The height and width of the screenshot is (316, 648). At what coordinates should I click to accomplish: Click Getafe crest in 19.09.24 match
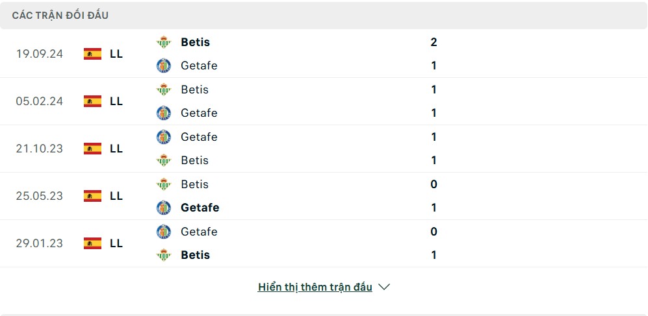click(164, 66)
